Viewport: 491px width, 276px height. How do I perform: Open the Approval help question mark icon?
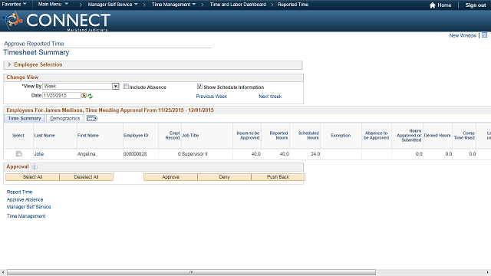tap(35, 167)
